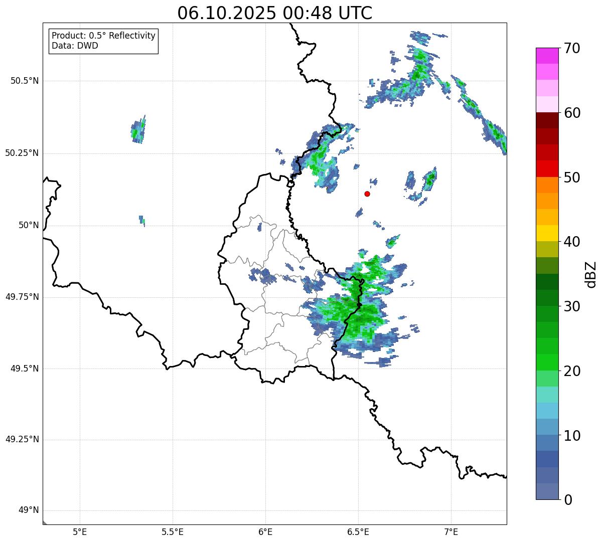Click the bright red colorbar swatch near 50
Image resolution: width=603 pixels, height=542 pixels.
[x=547, y=168]
